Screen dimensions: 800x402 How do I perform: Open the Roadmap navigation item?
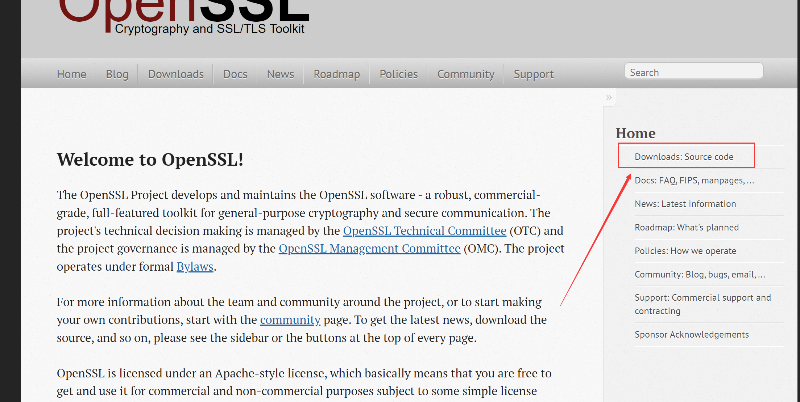click(336, 74)
